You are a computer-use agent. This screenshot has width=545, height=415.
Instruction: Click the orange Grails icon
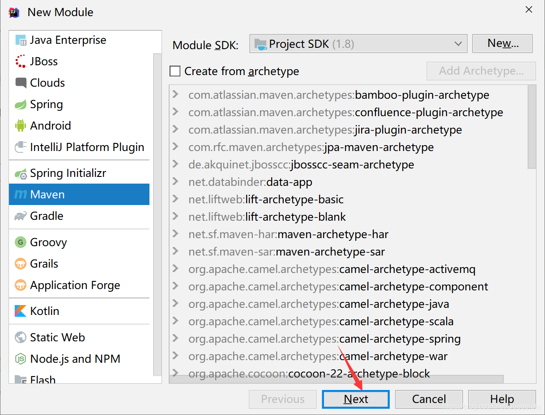(x=21, y=264)
